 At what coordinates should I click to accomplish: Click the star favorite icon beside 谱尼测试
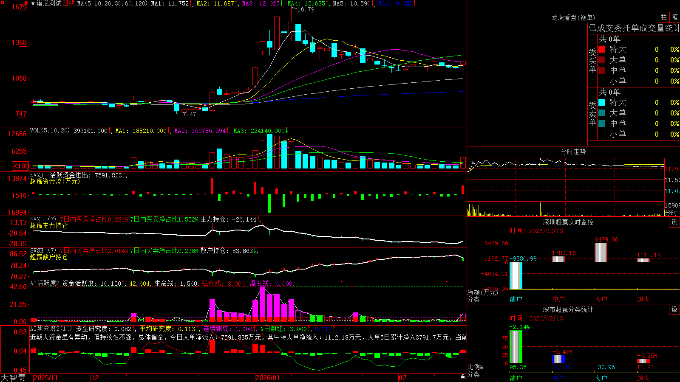click(x=33, y=3)
